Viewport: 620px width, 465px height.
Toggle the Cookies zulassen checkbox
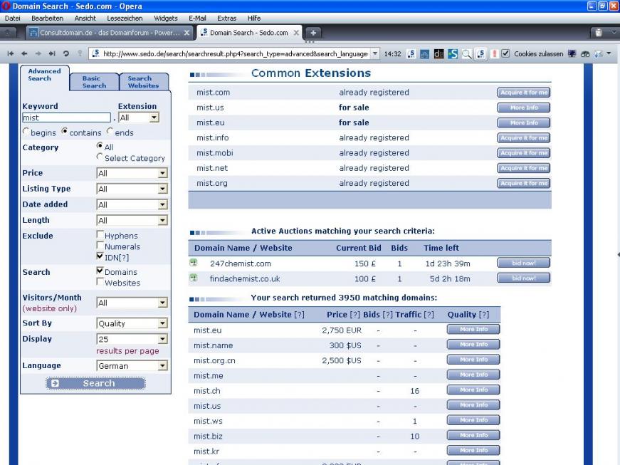click(505, 53)
